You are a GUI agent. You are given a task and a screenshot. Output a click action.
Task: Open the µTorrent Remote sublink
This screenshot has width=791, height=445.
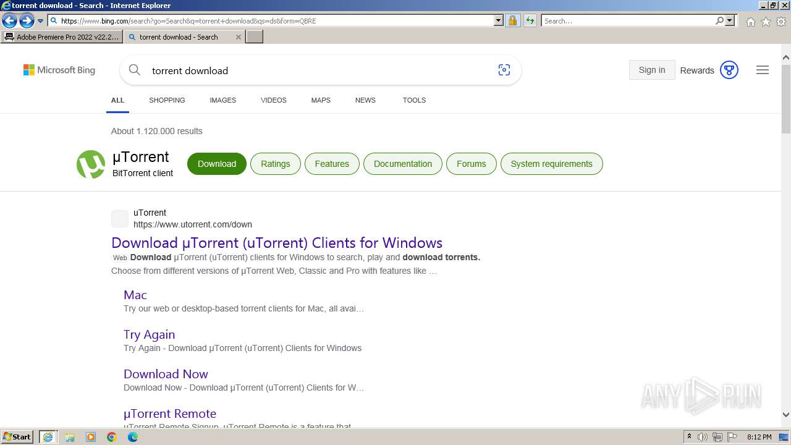(170, 413)
